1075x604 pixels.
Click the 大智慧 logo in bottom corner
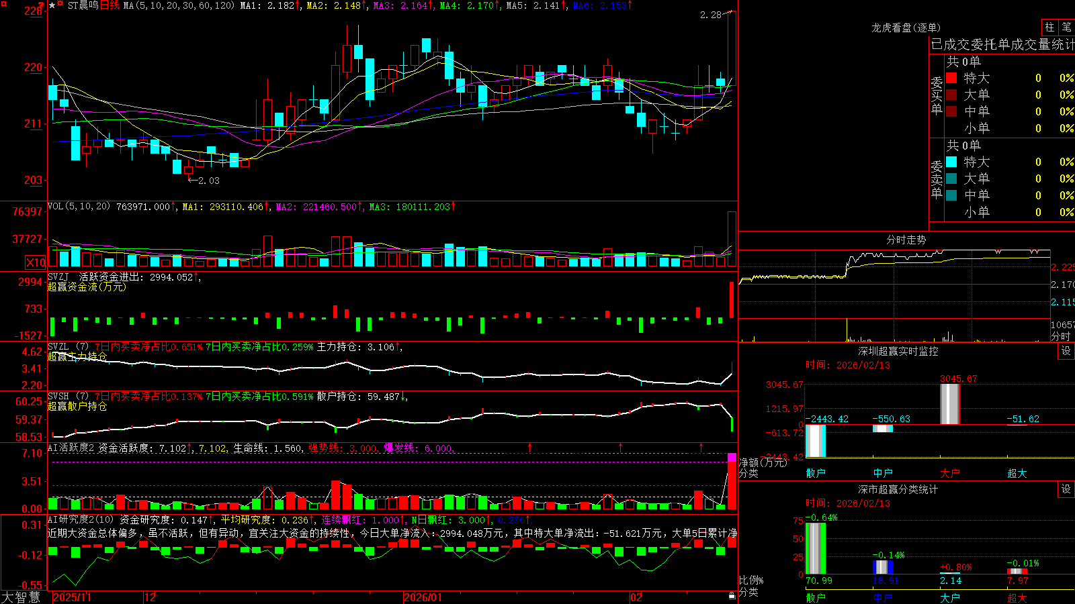coord(21,597)
